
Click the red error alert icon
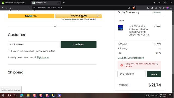122,65
